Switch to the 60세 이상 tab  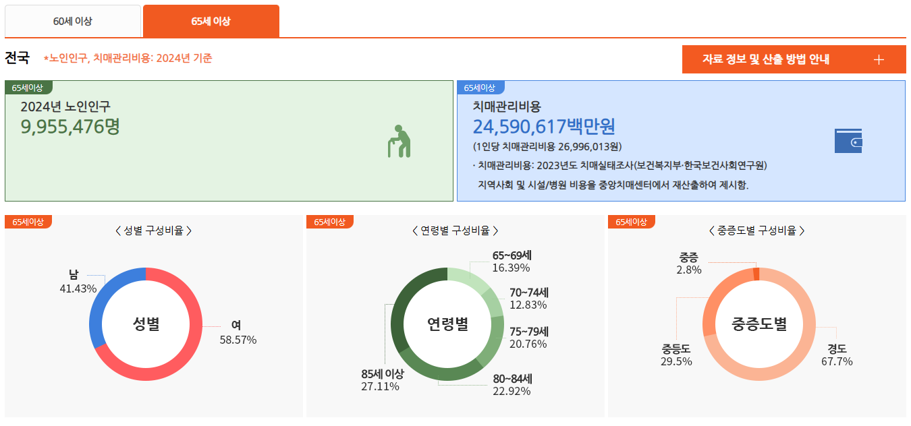pos(73,21)
